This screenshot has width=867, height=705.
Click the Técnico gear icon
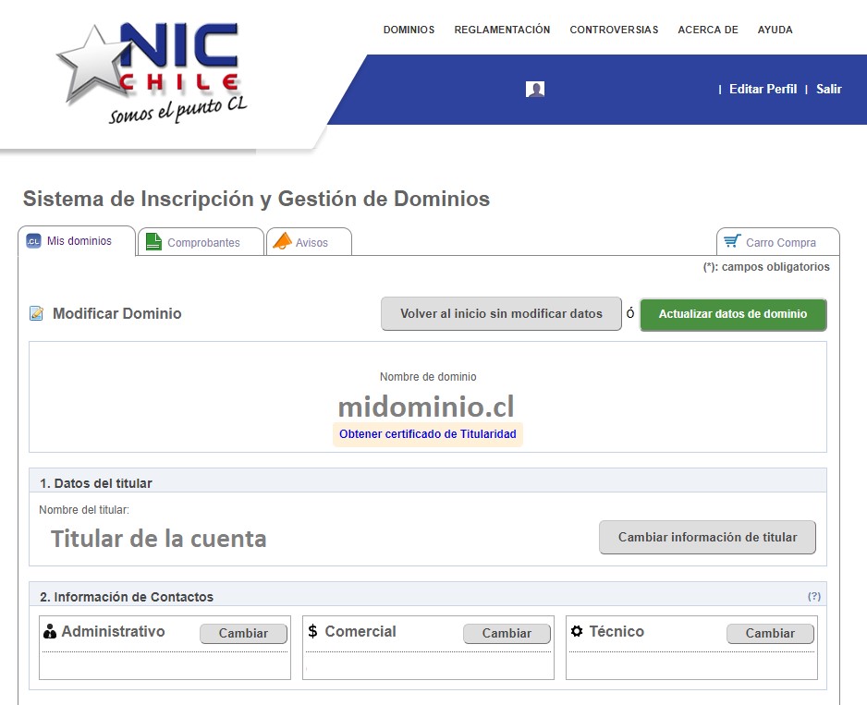coord(577,631)
